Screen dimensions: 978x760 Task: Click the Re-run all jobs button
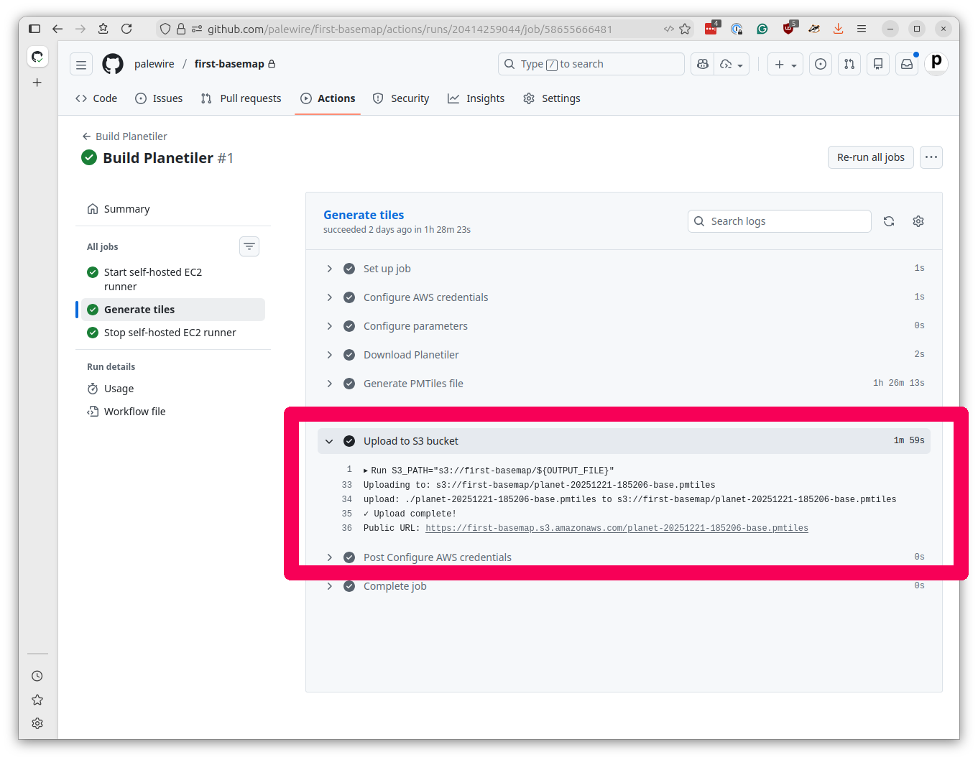point(870,157)
